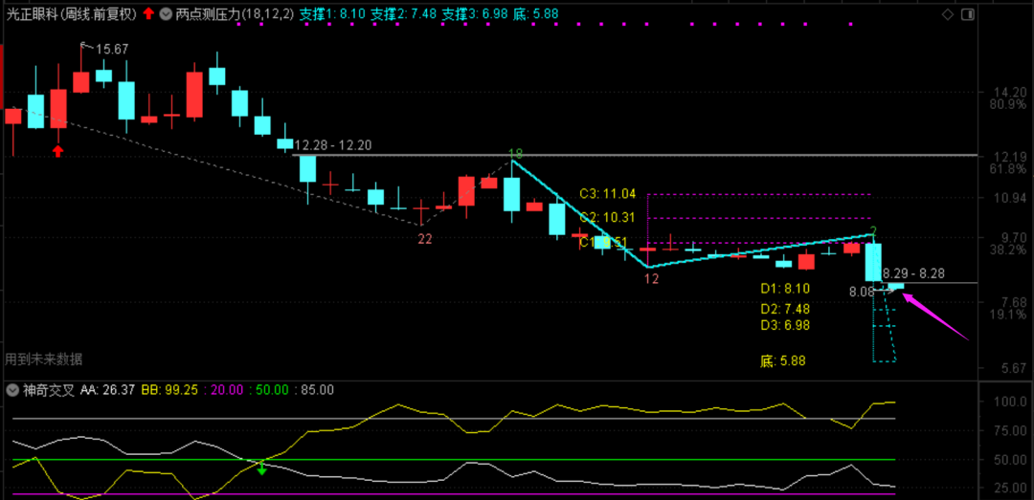The width and height of the screenshot is (1034, 500).
Task: Click the D3: 6.98 support label
Action: [785, 325]
